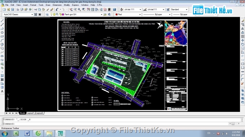Switch to the Layout1 tab
245x137 pixels.
[31, 113]
